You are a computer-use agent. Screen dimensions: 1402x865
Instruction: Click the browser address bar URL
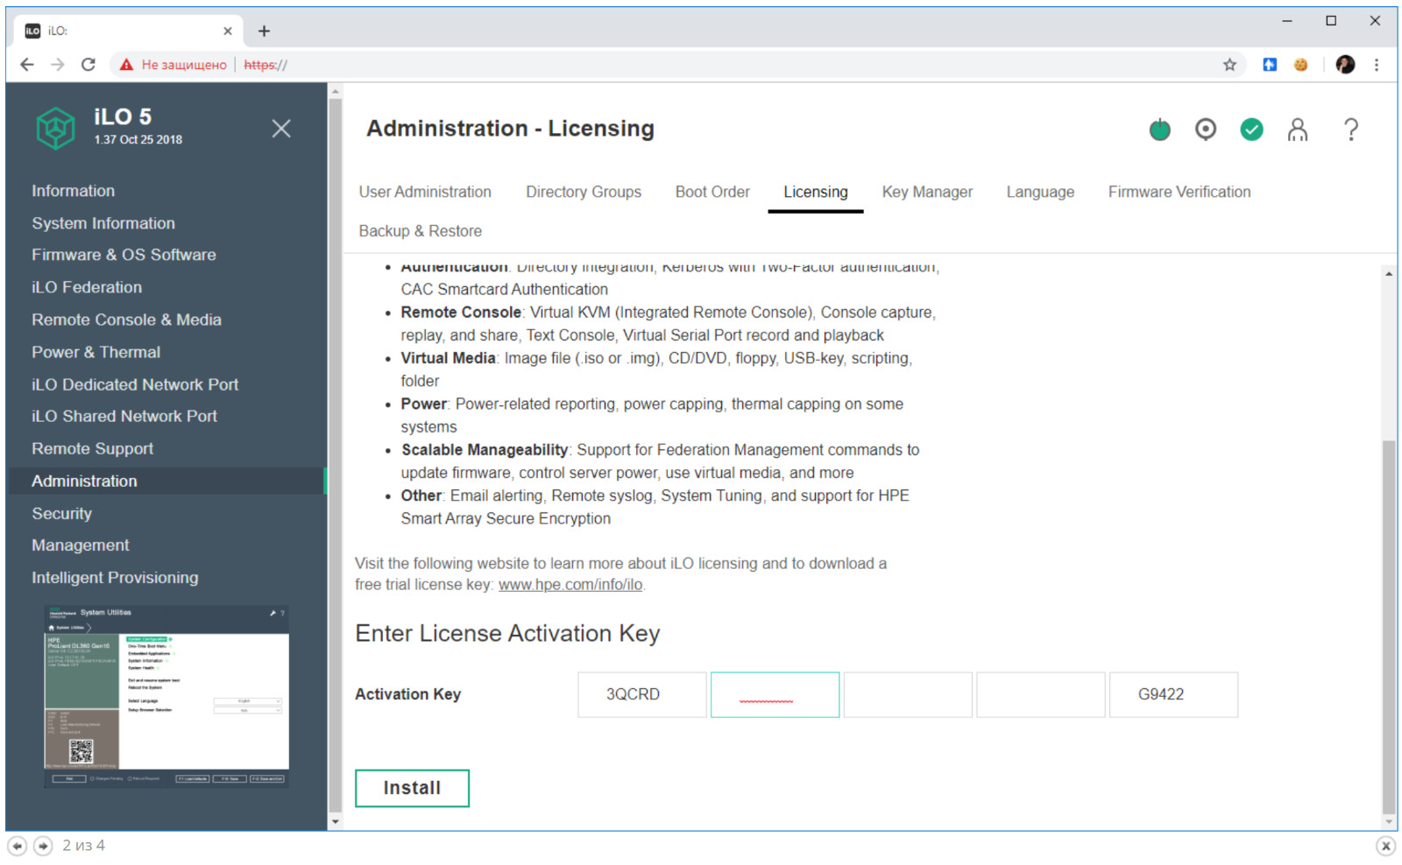[x=266, y=65]
